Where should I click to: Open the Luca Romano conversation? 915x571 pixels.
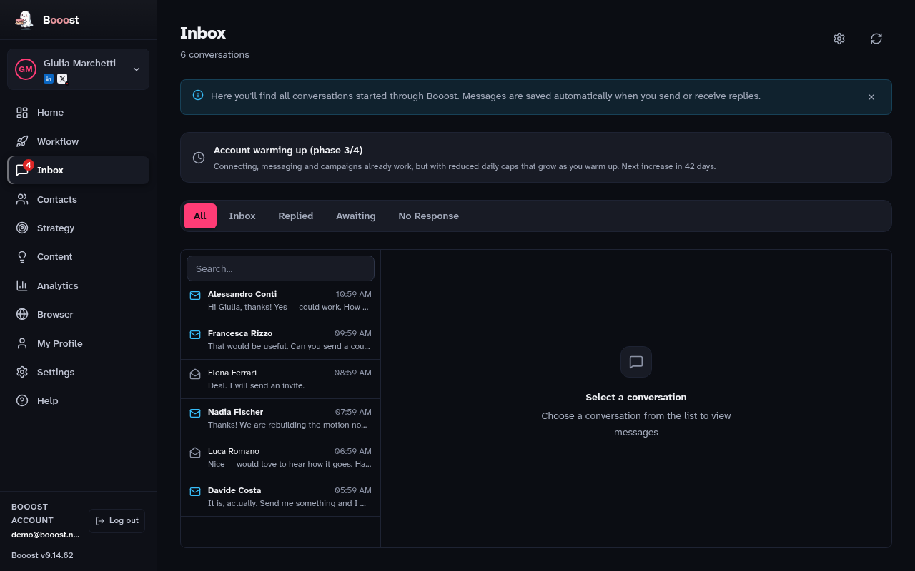tap(280, 458)
